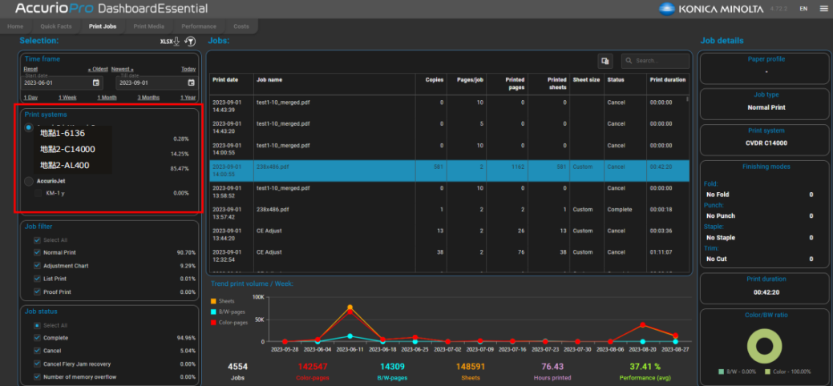Click the red Color-pages legend marker
Viewport: 833px width, 386px height.
coord(213,322)
